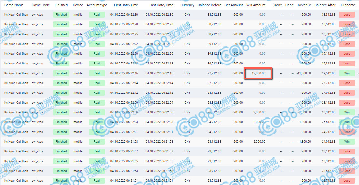Click first date 04.10.2022 06:22:14
Image resolution: width=359 pixels, height=185 pixels.
(124, 83)
